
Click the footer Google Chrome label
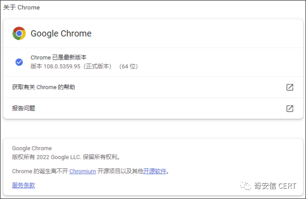coord(32,148)
